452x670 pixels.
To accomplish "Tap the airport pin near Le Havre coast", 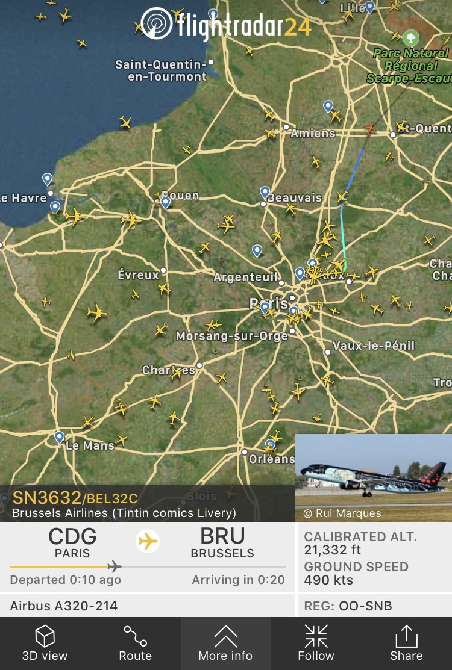I will 47,179.
